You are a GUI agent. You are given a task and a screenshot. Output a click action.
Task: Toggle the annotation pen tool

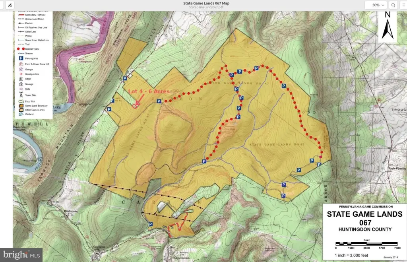coord(9,5)
